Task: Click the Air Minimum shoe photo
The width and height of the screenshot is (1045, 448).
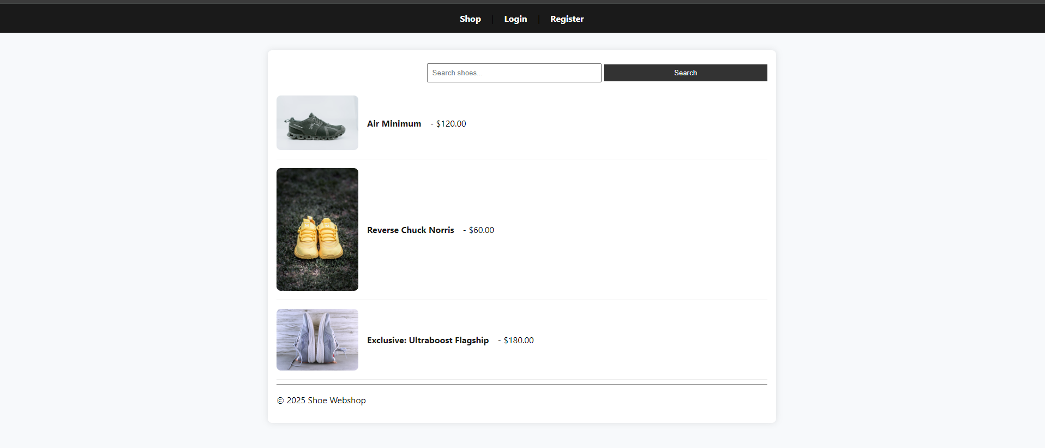Action: (x=317, y=123)
